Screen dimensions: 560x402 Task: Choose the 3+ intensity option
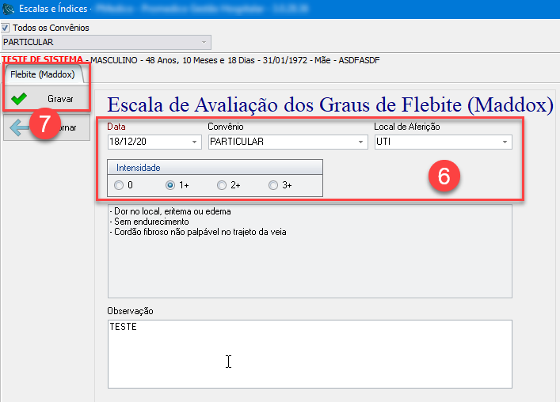(x=273, y=186)
